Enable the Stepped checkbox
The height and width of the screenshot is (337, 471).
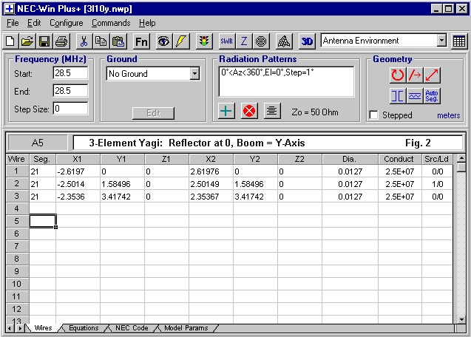(374, 115)
